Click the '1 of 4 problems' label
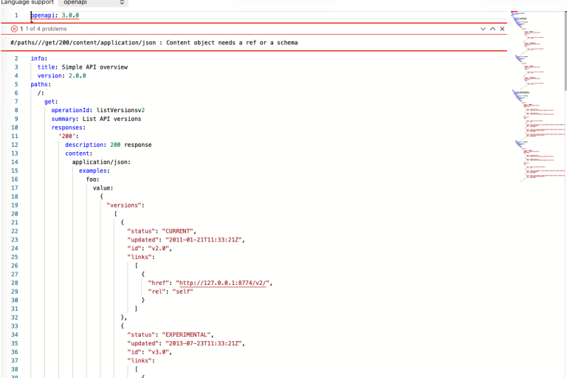 pyautogui.click(x=45, y=29)
